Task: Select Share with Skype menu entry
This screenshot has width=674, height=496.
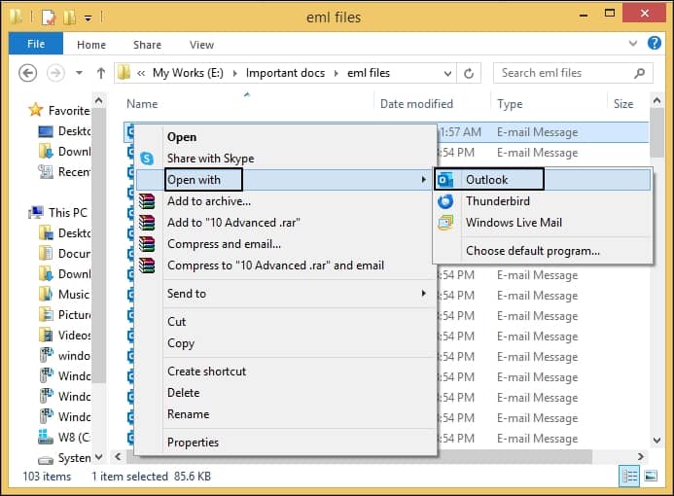Action: 285,159
